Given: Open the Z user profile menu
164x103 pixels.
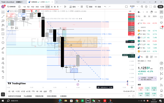Looking at the screenshot, I should pyautogui.click(x=3, y=7).
